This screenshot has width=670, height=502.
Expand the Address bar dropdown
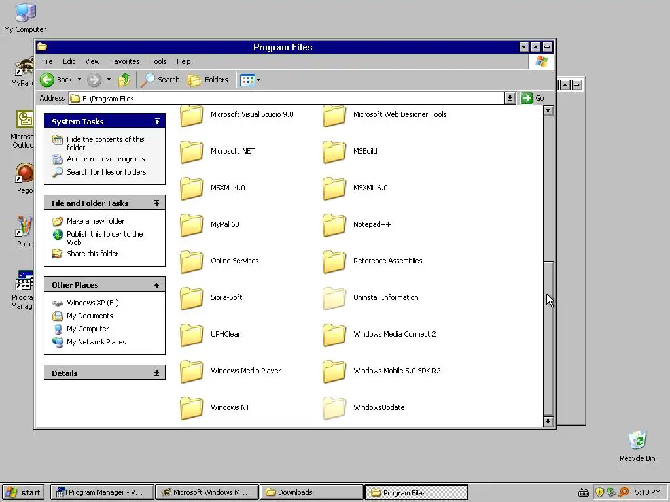coord(510,98)
